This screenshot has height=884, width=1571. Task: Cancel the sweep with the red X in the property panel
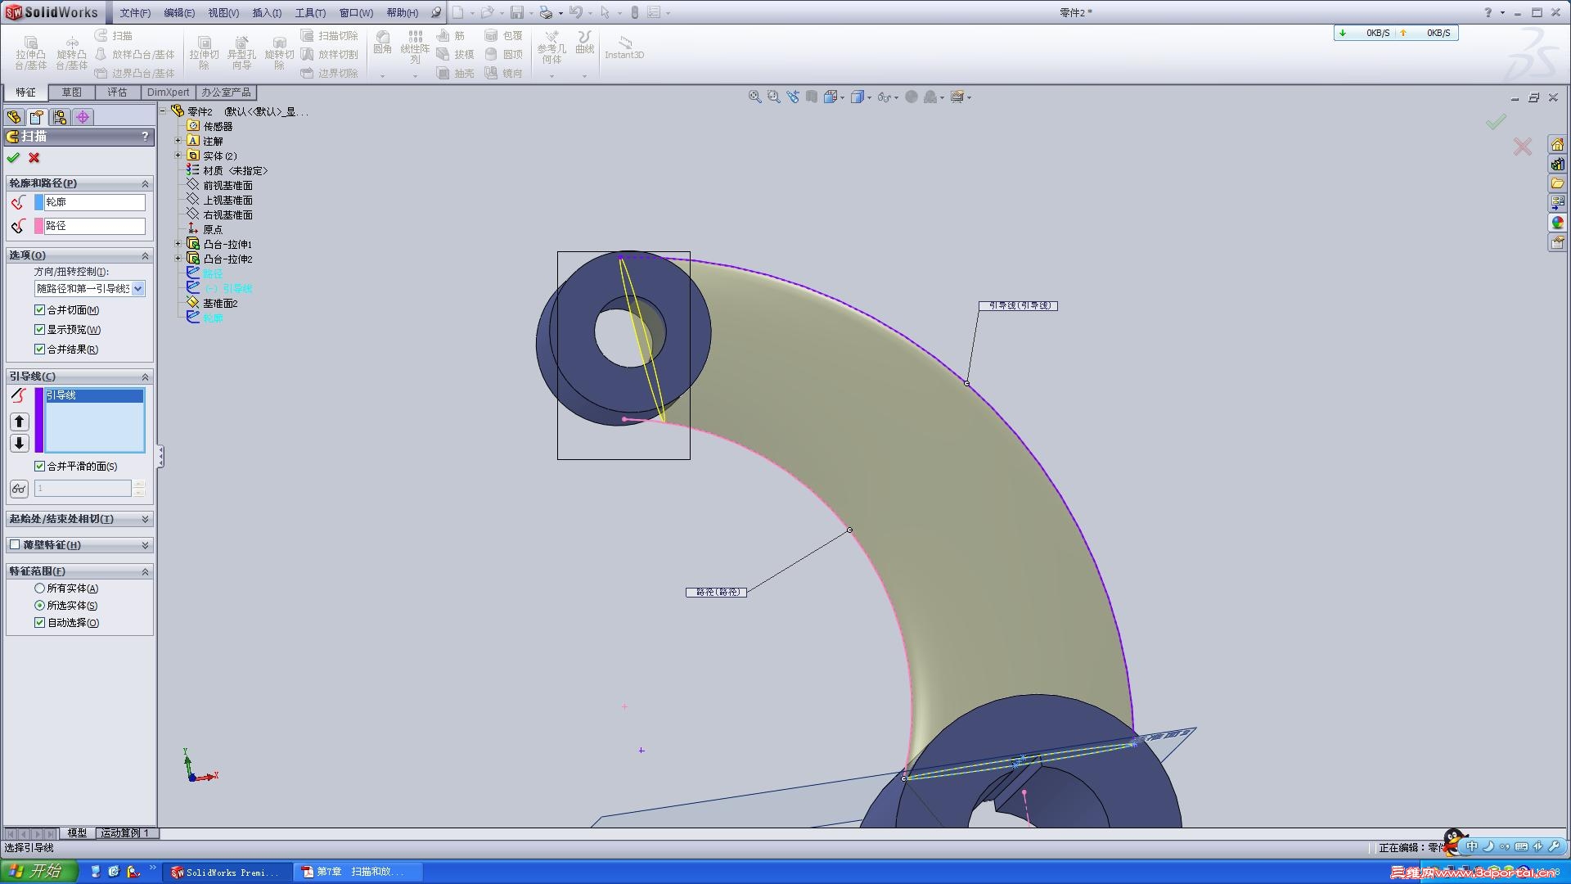pyautogui.click(x=34, y=158)
